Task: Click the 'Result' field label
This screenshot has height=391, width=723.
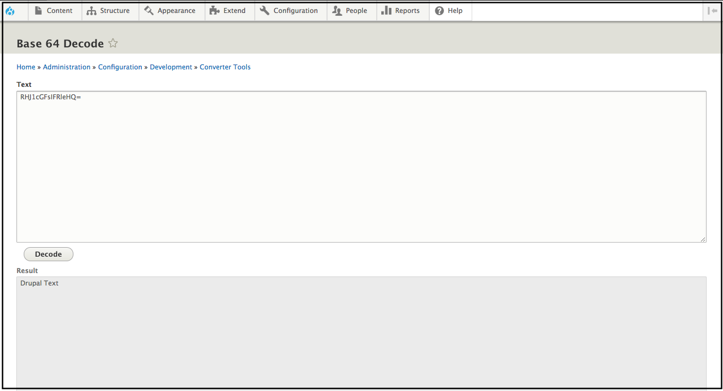Action: [x=27, y=271]
